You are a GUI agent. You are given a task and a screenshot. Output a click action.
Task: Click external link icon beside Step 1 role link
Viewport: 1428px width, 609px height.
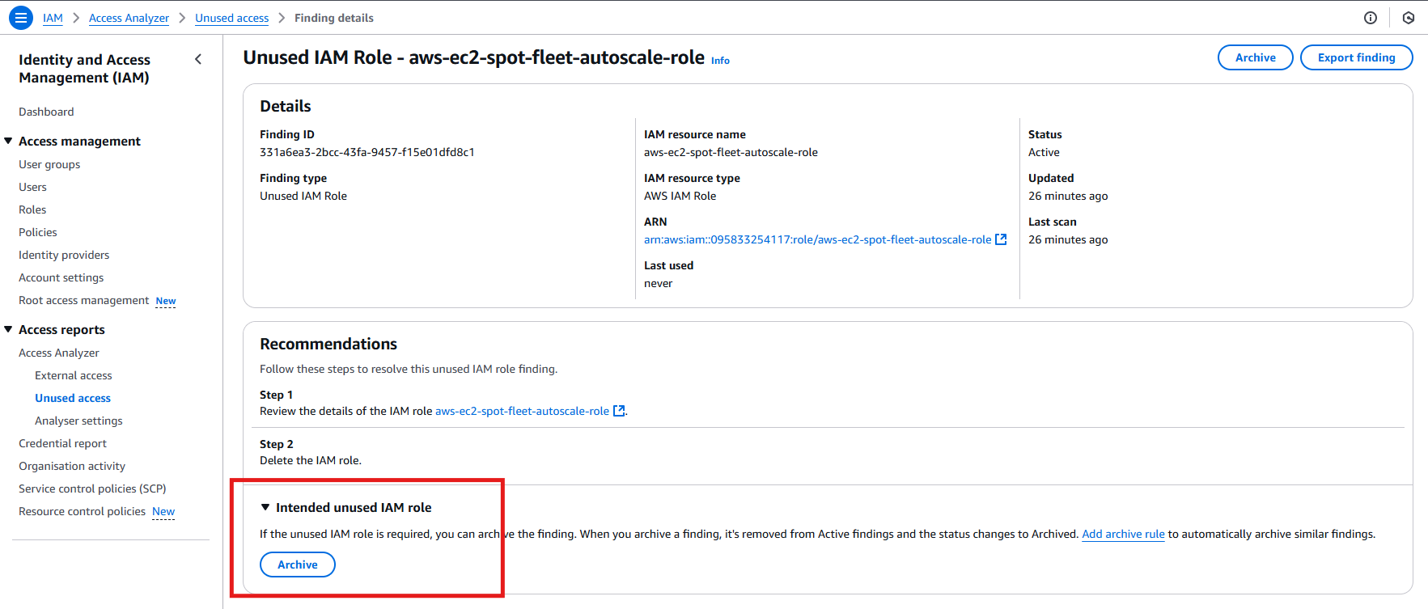tap(619, 411)
